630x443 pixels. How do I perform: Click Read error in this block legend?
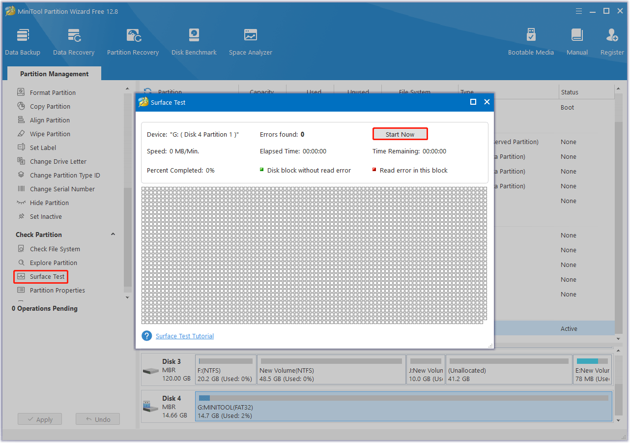pyautogui.click(x=410, y=170)
